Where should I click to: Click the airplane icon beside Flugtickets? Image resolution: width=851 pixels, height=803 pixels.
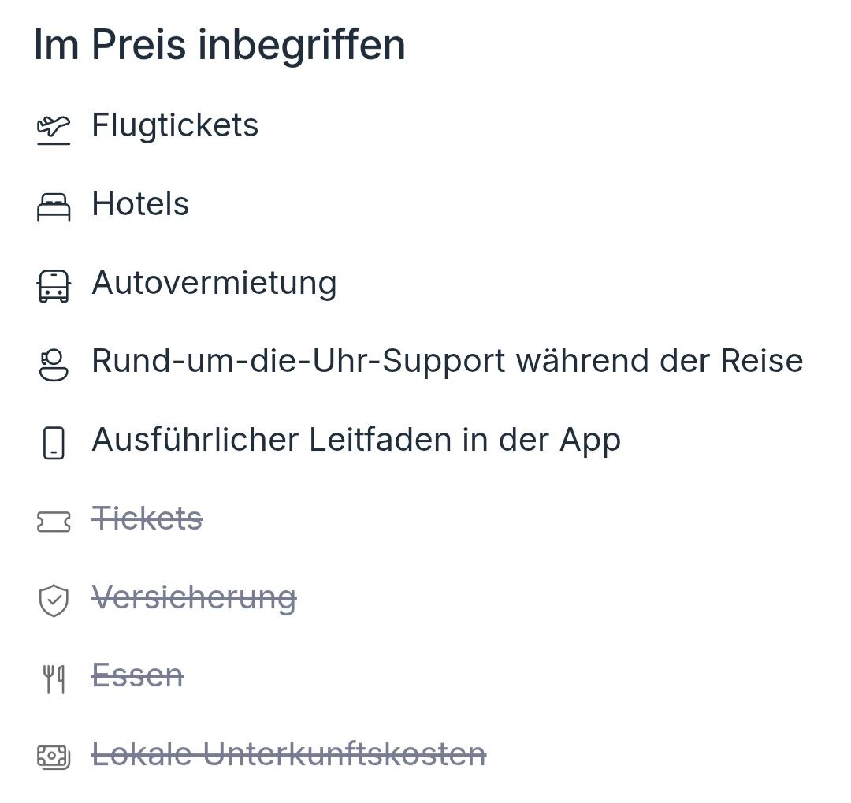(x=54, y=128)
